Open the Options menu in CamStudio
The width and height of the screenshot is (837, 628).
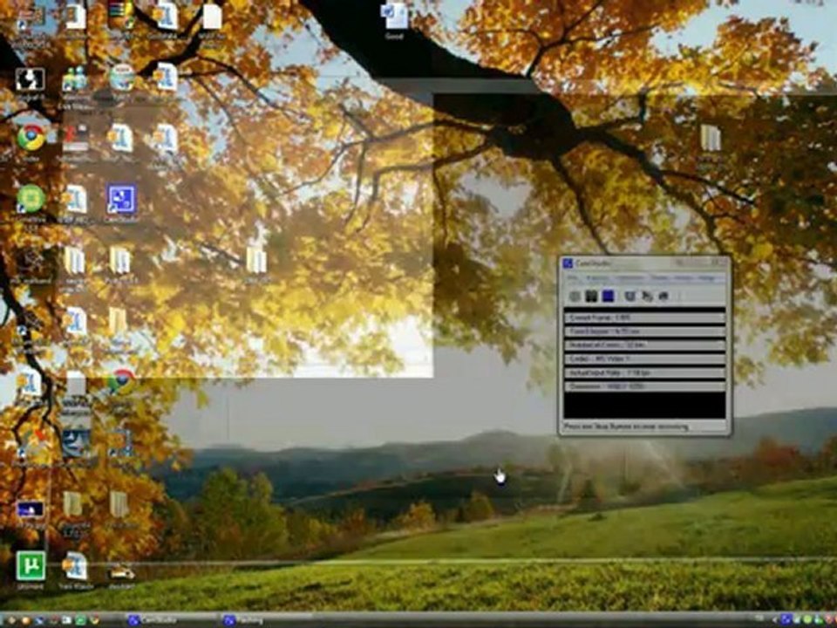(x=629, y=278)
